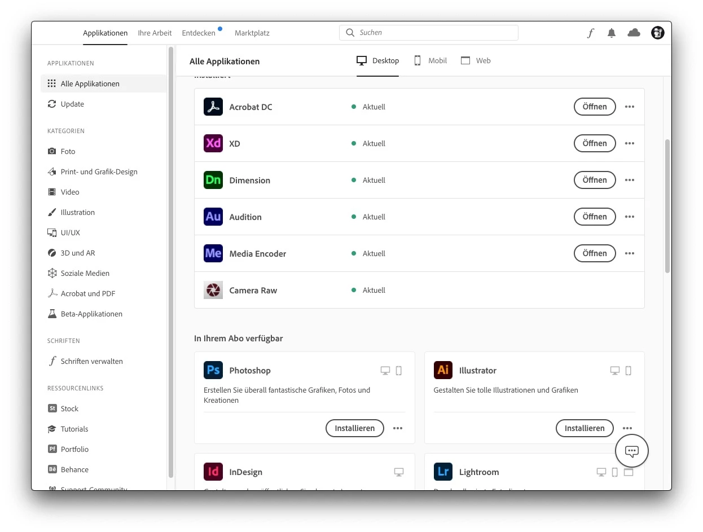Open more options for Acrobat DC
Image resolution: width=703 pixels, height=532 pixels.
630,107
